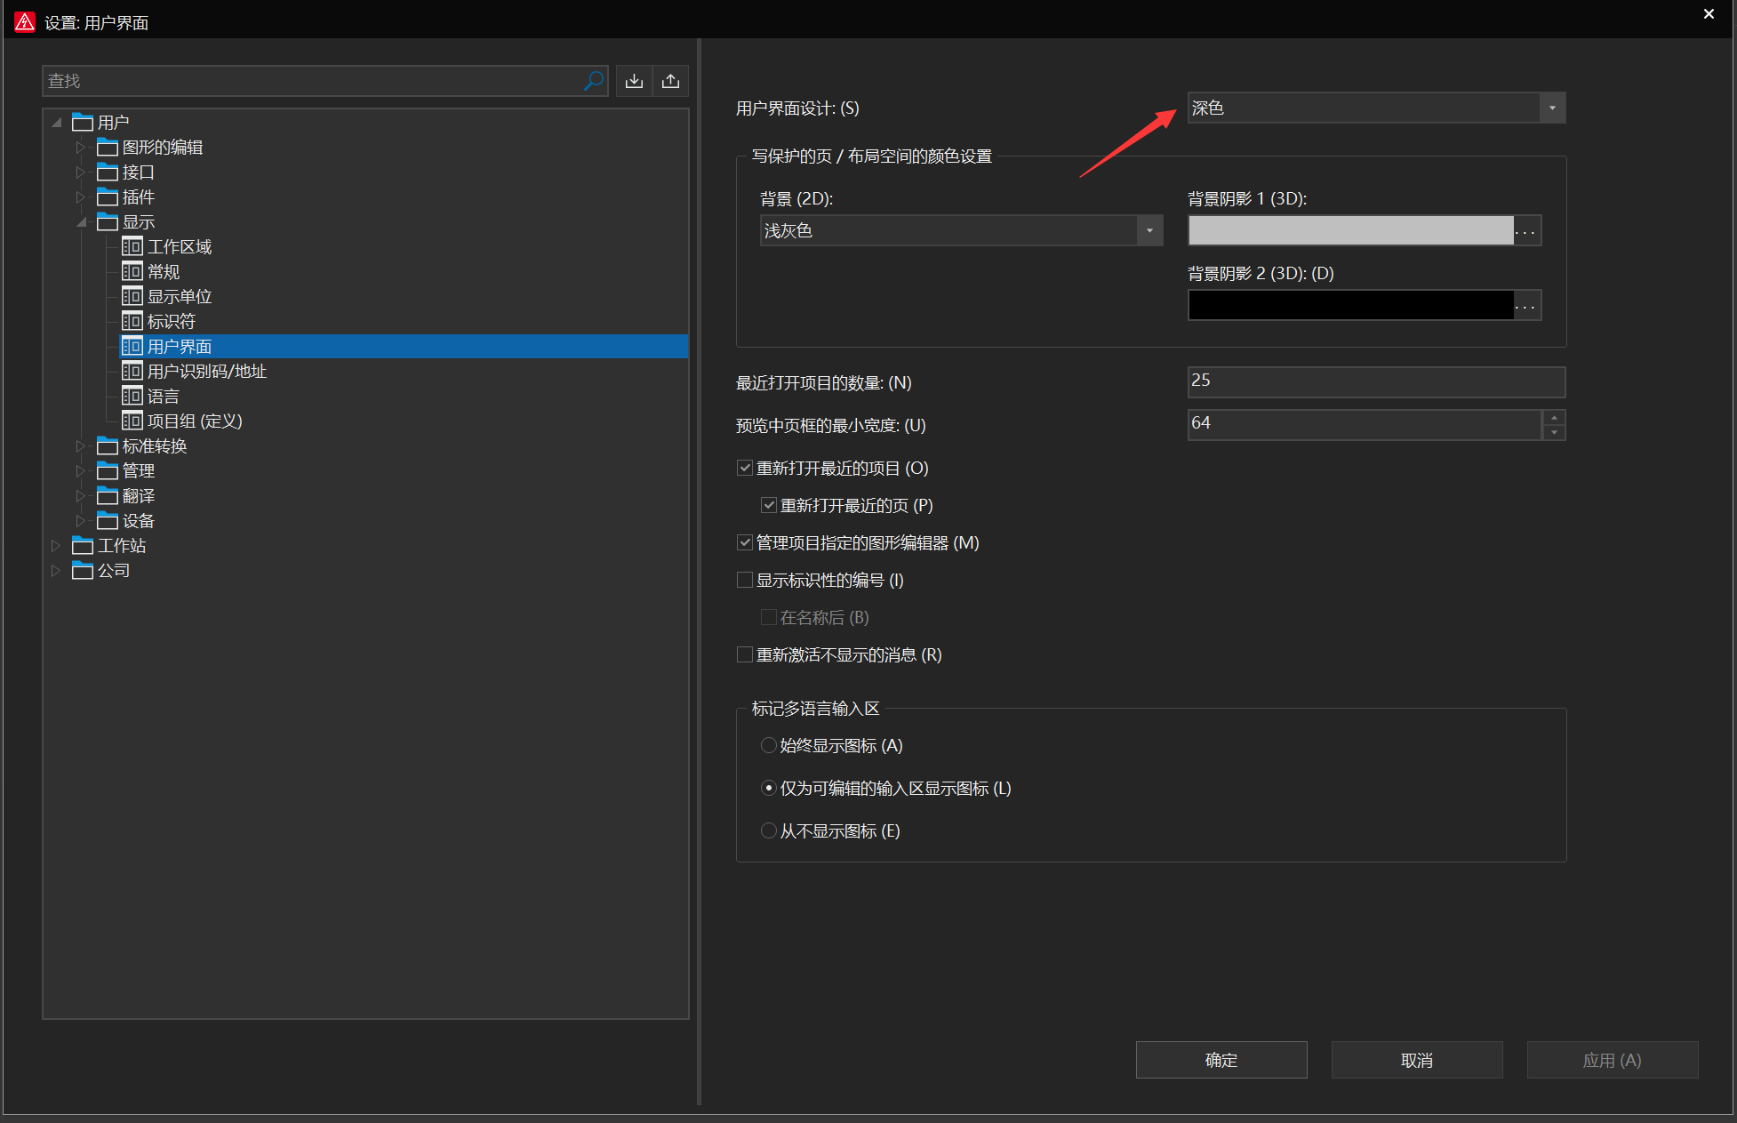Click the 确定 button
The height and width of the screenshot is (1123, 1737).
(x=1221, y=1060)
